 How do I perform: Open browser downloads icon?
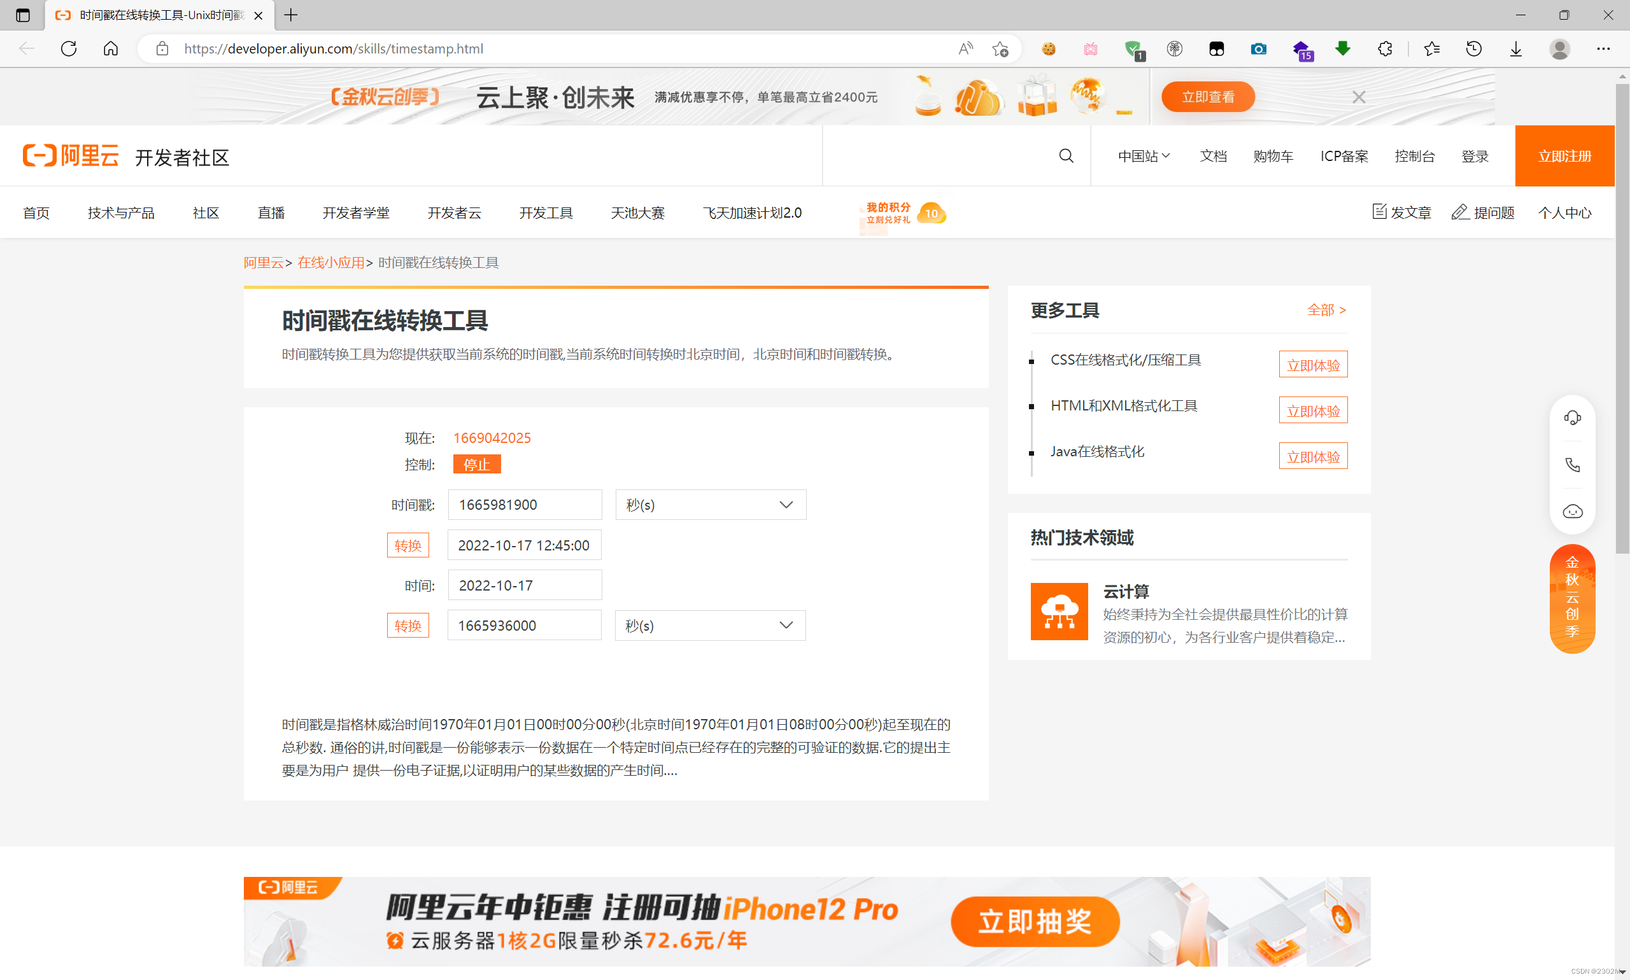coord(1515,49)
